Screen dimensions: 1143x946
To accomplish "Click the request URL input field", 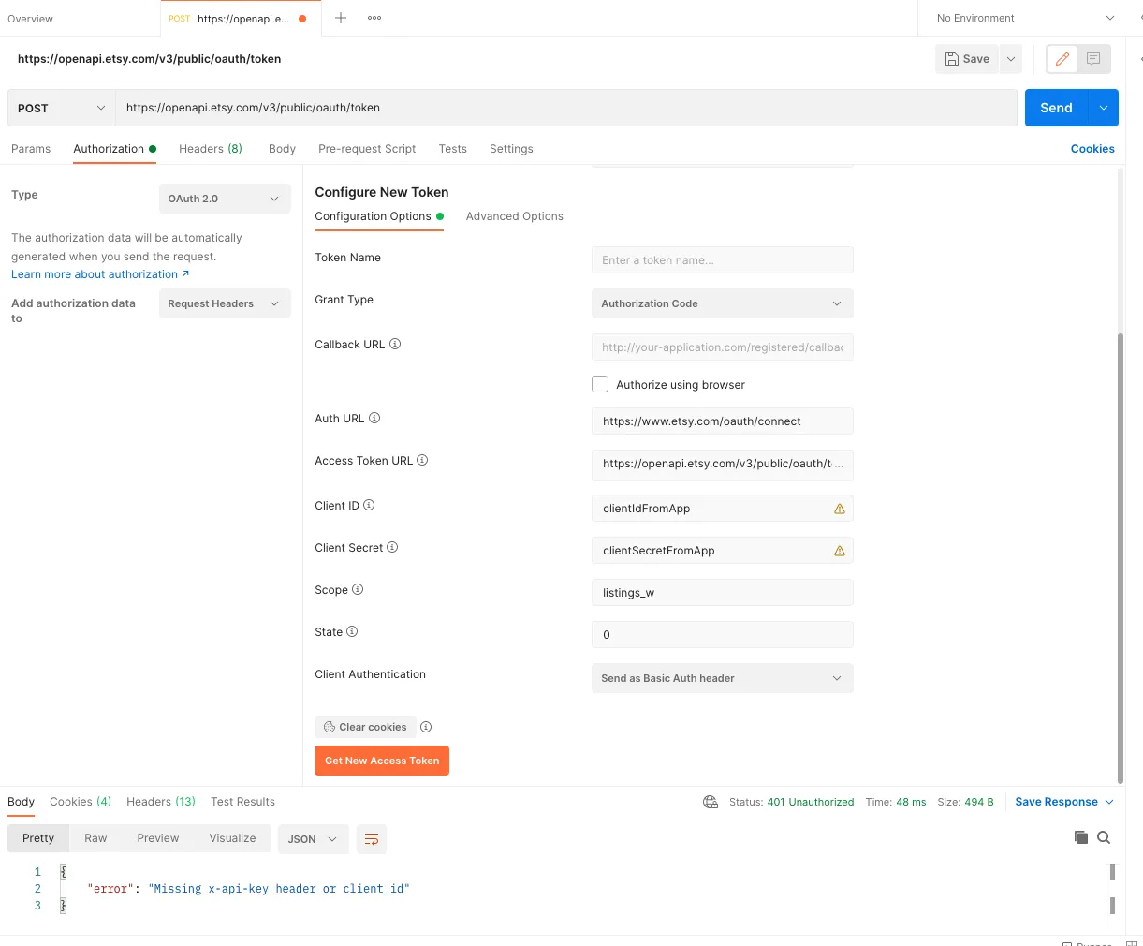I will (x=566, y=108).
